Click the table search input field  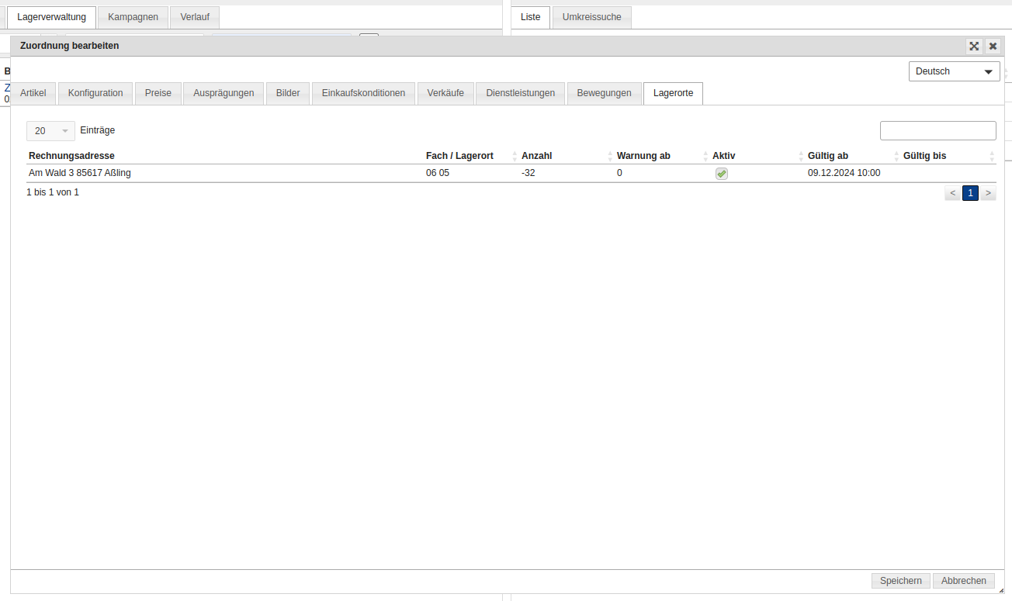click(937, 131)
